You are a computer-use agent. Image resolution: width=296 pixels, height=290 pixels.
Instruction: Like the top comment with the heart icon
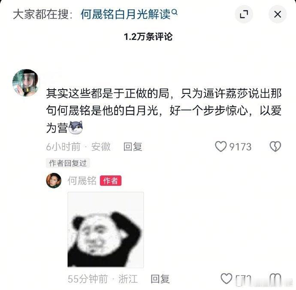click(x=220, y=147)
